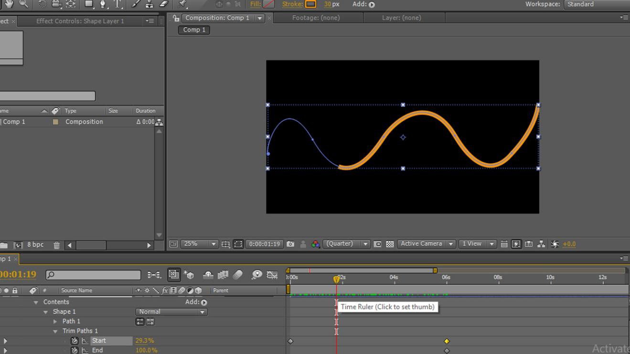This screenshot has height=354, width=630.
Task: Select the Comp 1 viewer tab
Action: pyautogui.click(x=193, y=30)
